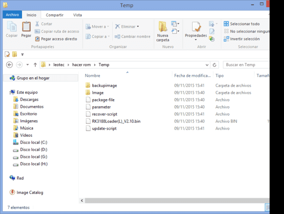Switch to the Compartir ribbon tab
This screenshot has height=214, width=284.
(x=55, y=15)
